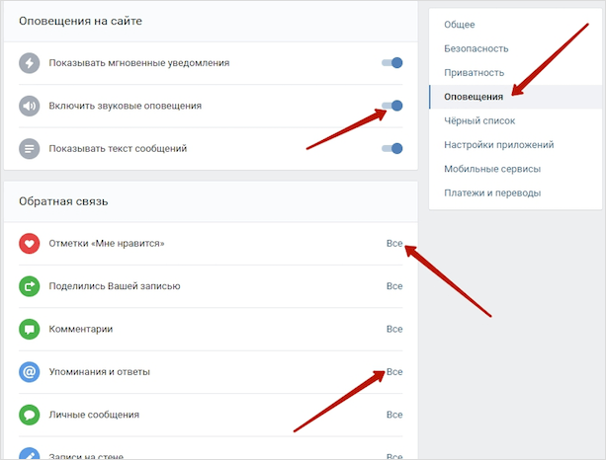
Task: Open the Чёрный список section
Action: pos(516,120)
